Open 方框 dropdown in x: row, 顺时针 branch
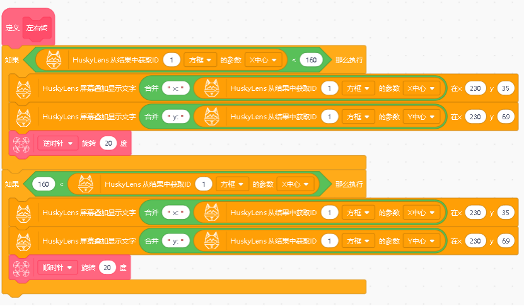Viewport: 524px width, 306px height. tap(358, 213)
